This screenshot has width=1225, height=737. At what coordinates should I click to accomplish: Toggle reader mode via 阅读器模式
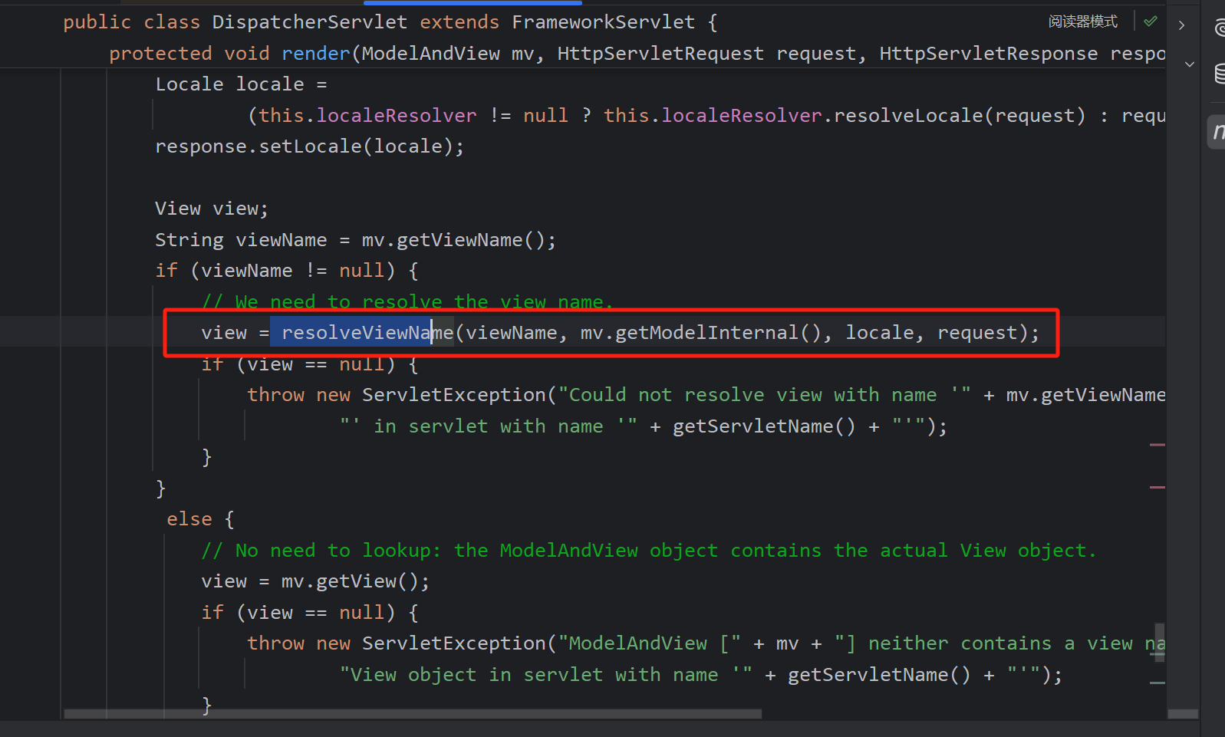[x=1082, y=21]
